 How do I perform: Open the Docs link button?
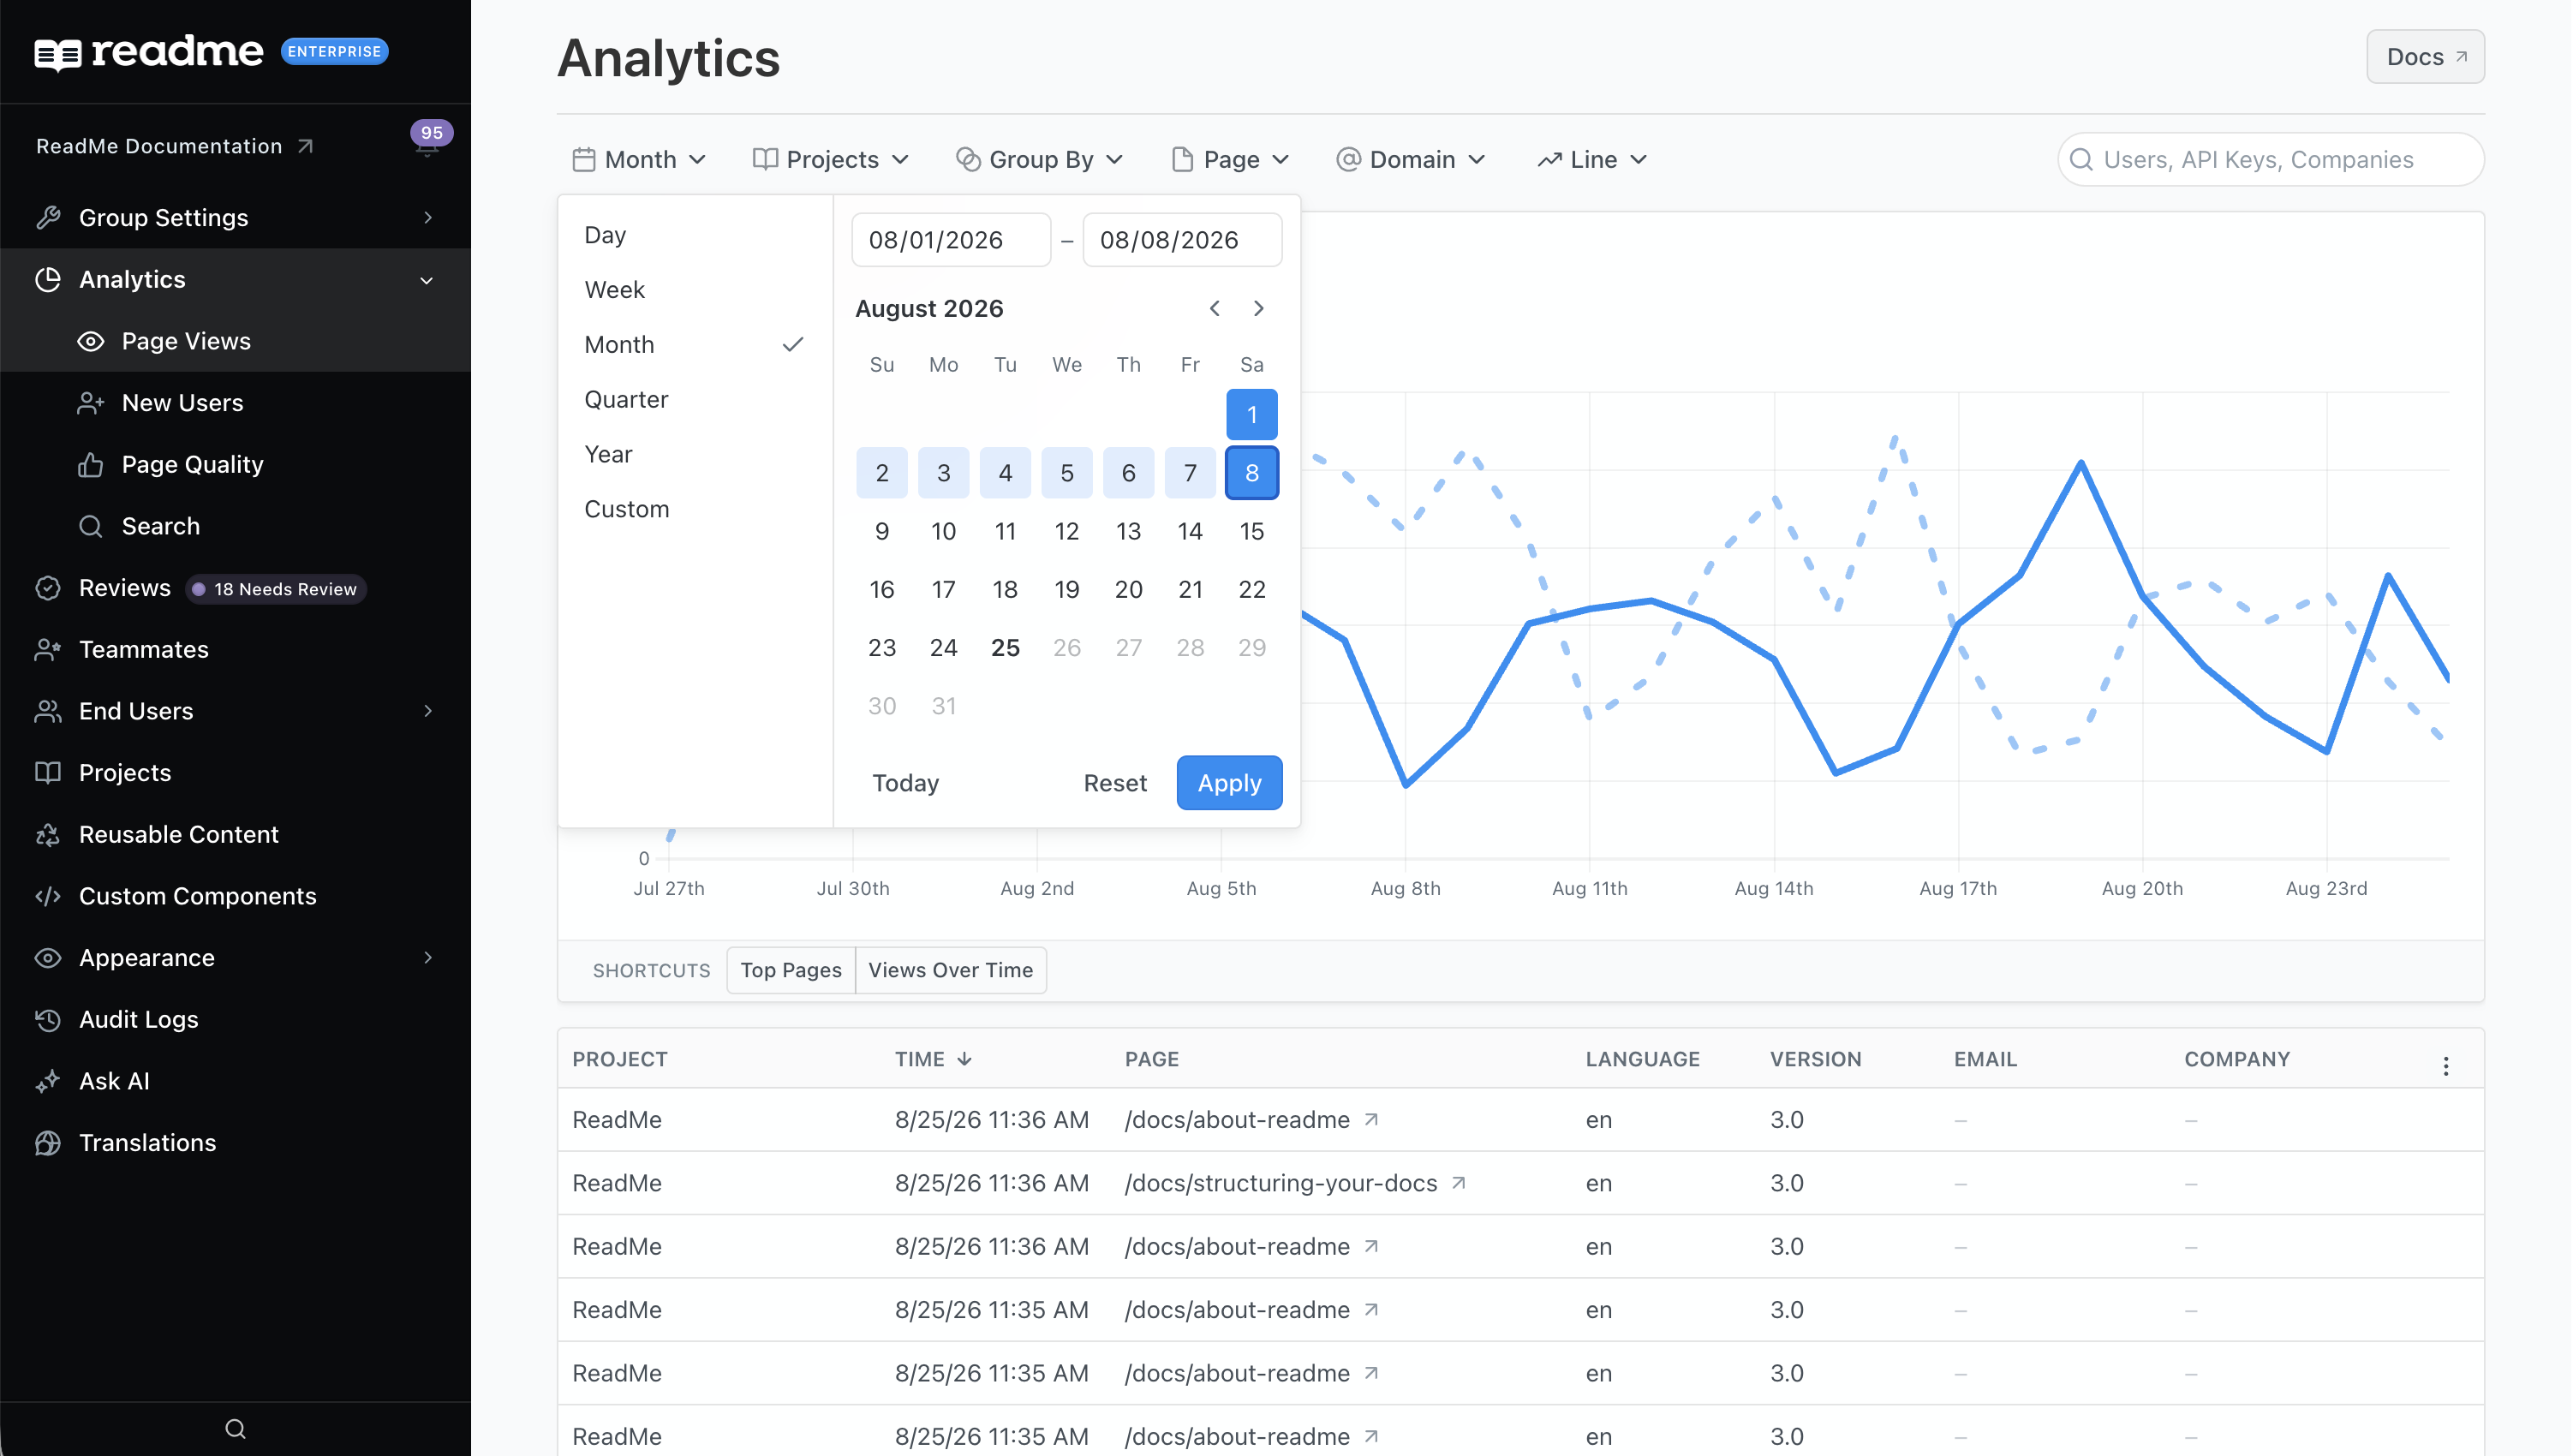(2424, 57)
